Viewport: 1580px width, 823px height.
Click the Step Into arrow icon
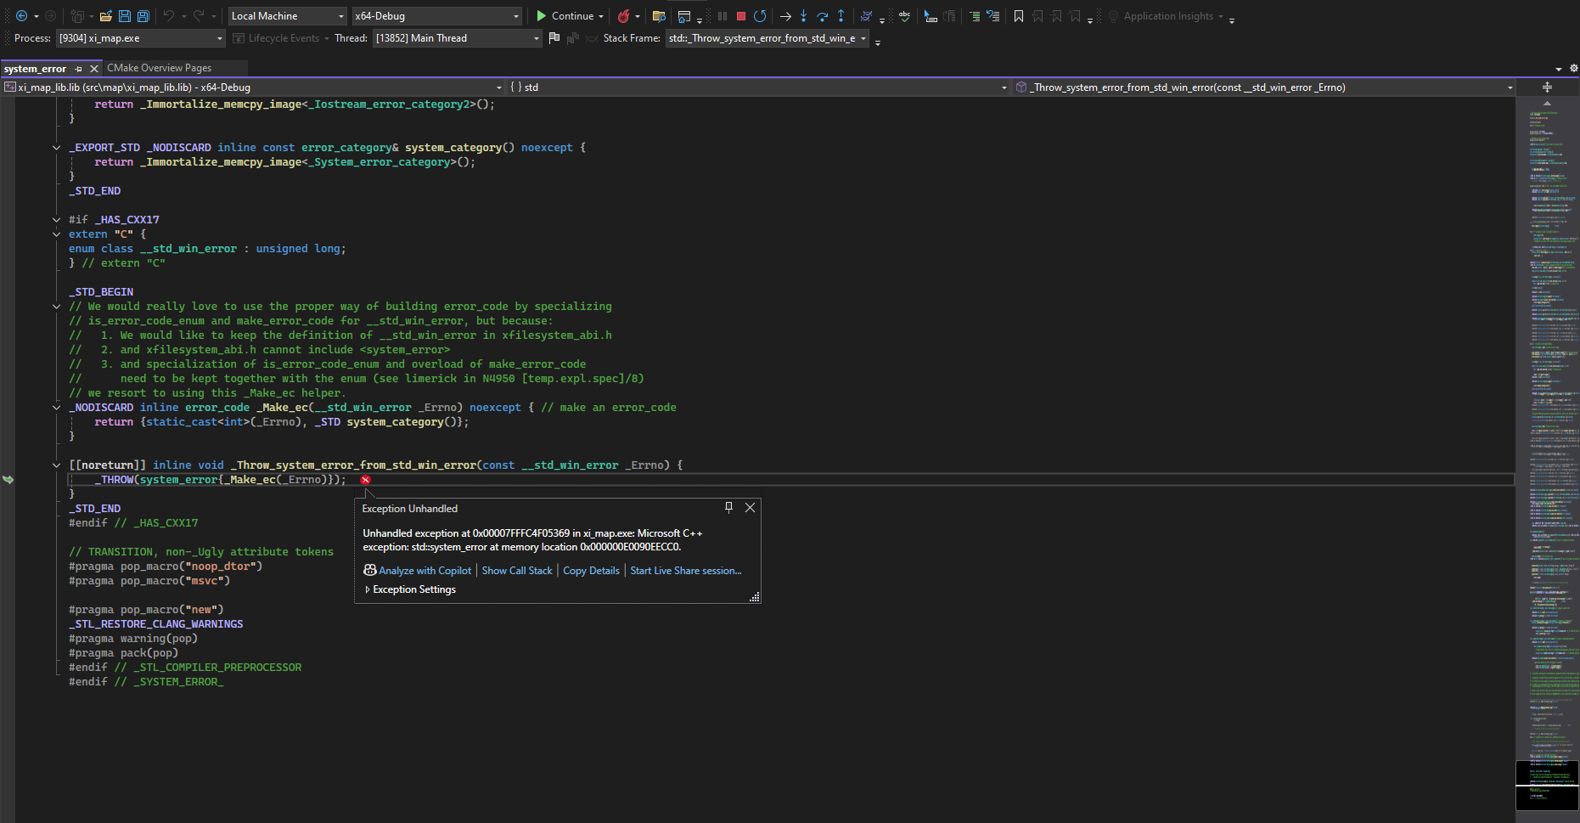point(803,16)
